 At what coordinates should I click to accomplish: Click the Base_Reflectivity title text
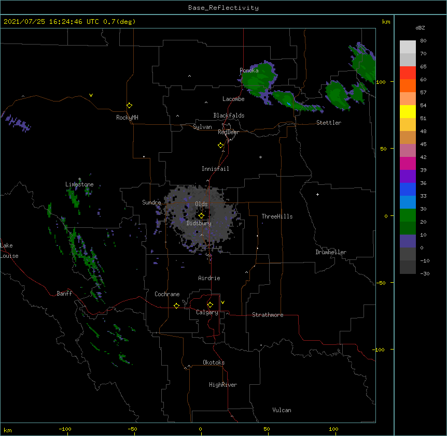click(223, 8)
